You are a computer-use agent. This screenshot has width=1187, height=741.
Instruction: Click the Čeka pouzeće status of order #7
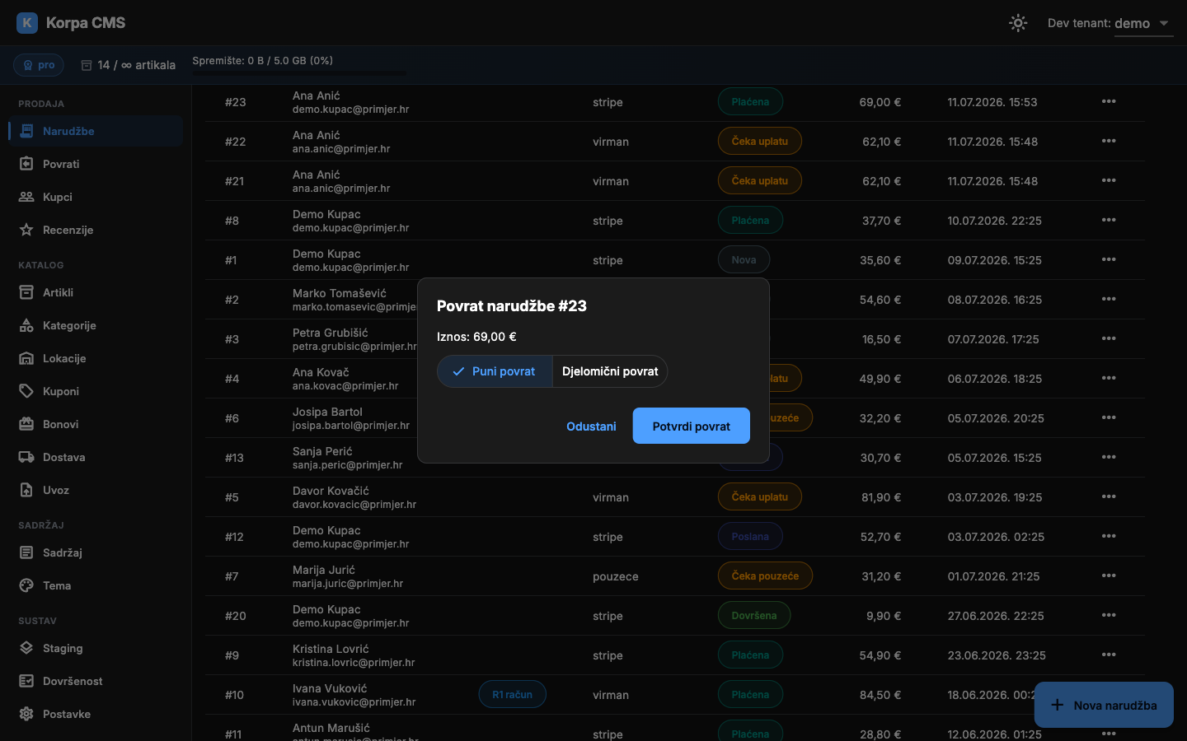pyautogui.click(x=765, y=576)
